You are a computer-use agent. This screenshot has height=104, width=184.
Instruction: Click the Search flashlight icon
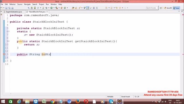80,8
